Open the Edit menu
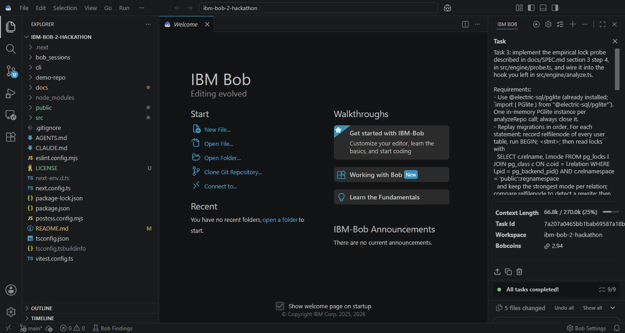This screenshot has height=333, width=625. [41, 8]
